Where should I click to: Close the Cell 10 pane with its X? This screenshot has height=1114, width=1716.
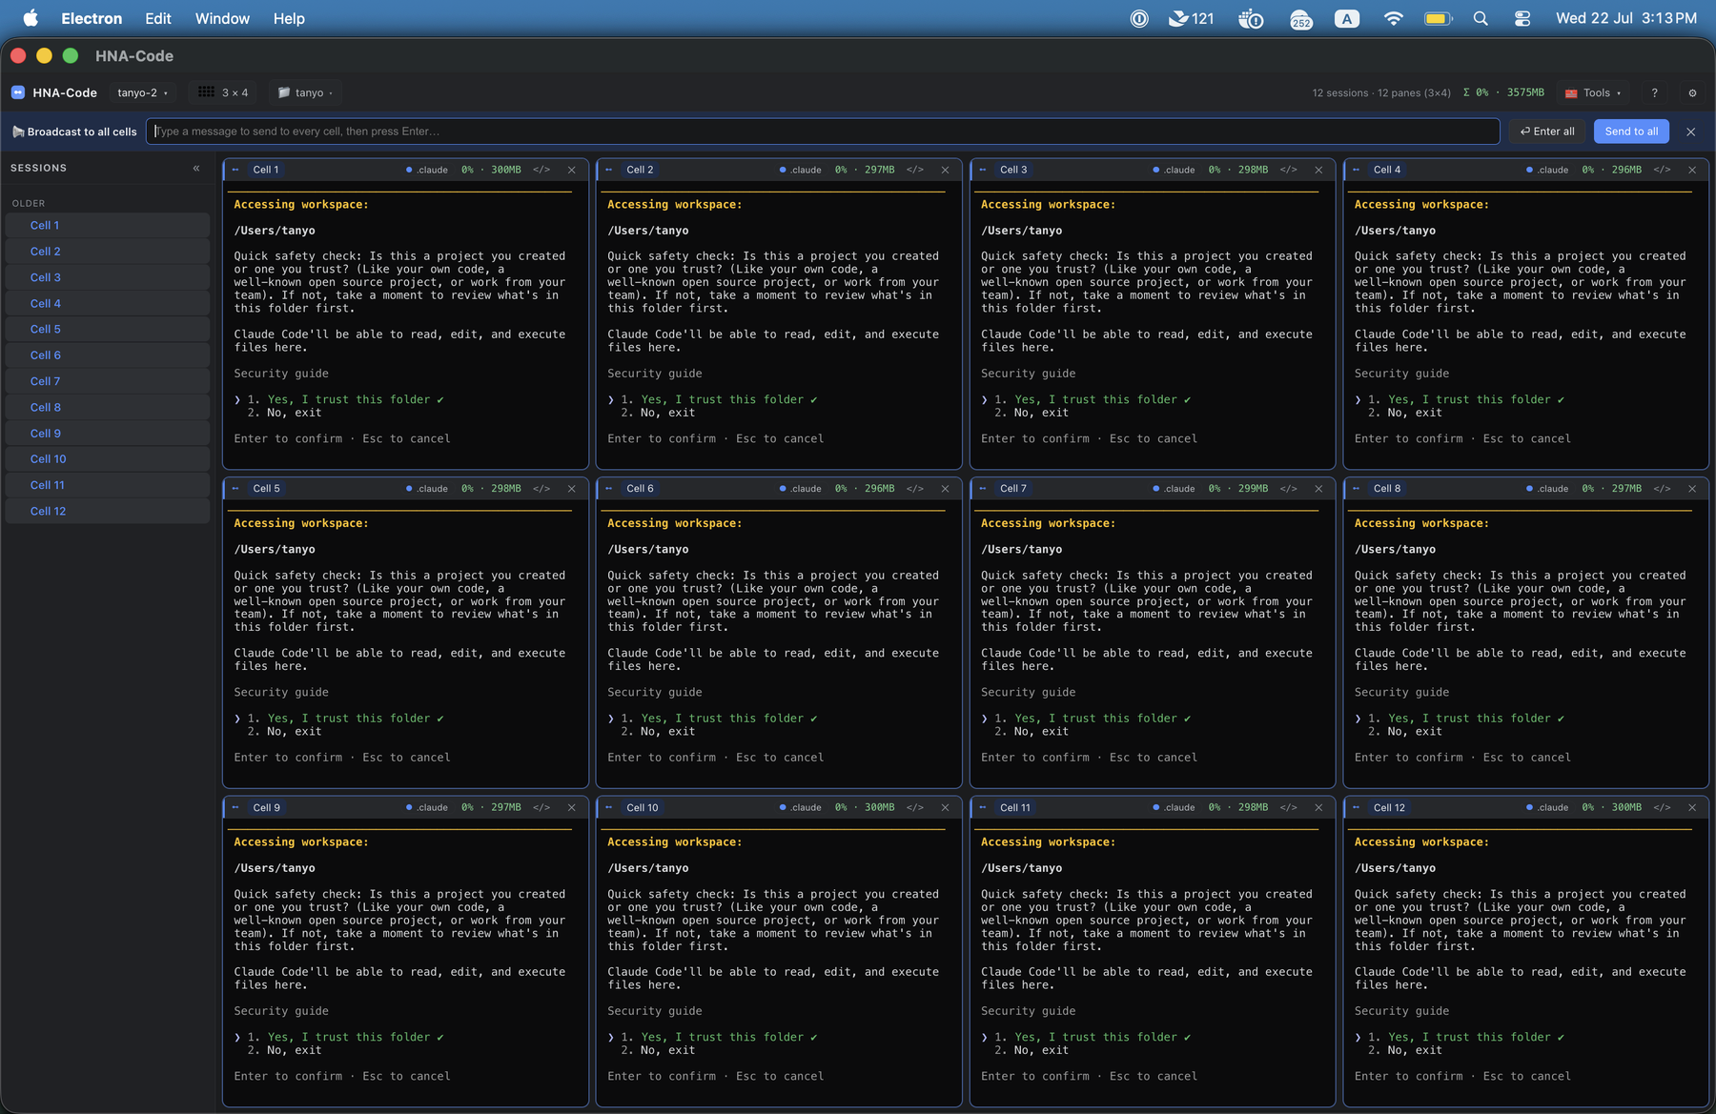click(946, 807)
